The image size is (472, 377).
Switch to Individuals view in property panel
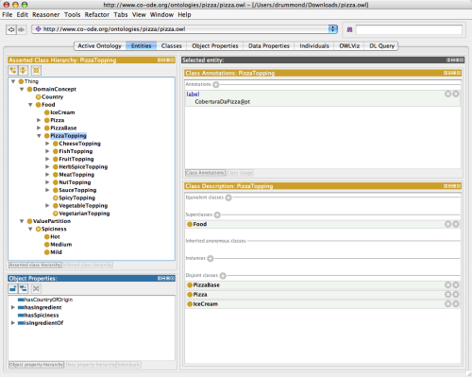128,365
